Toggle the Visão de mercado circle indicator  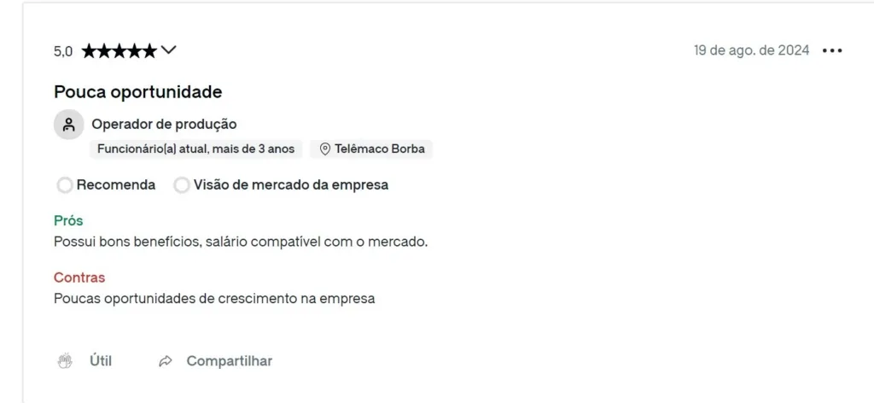[182, 185]
